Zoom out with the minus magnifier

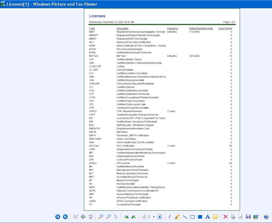click(x=109, y=217)
